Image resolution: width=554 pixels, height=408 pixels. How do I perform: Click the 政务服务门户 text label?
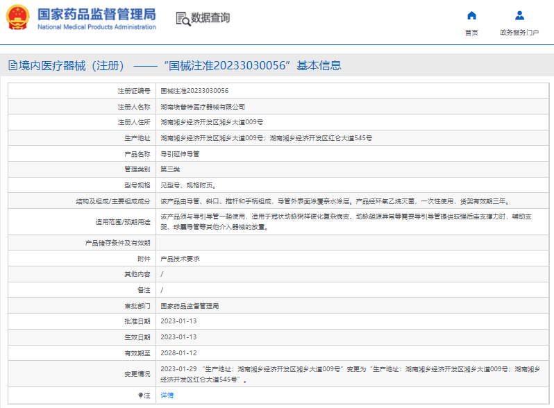[x=519, y=33]
